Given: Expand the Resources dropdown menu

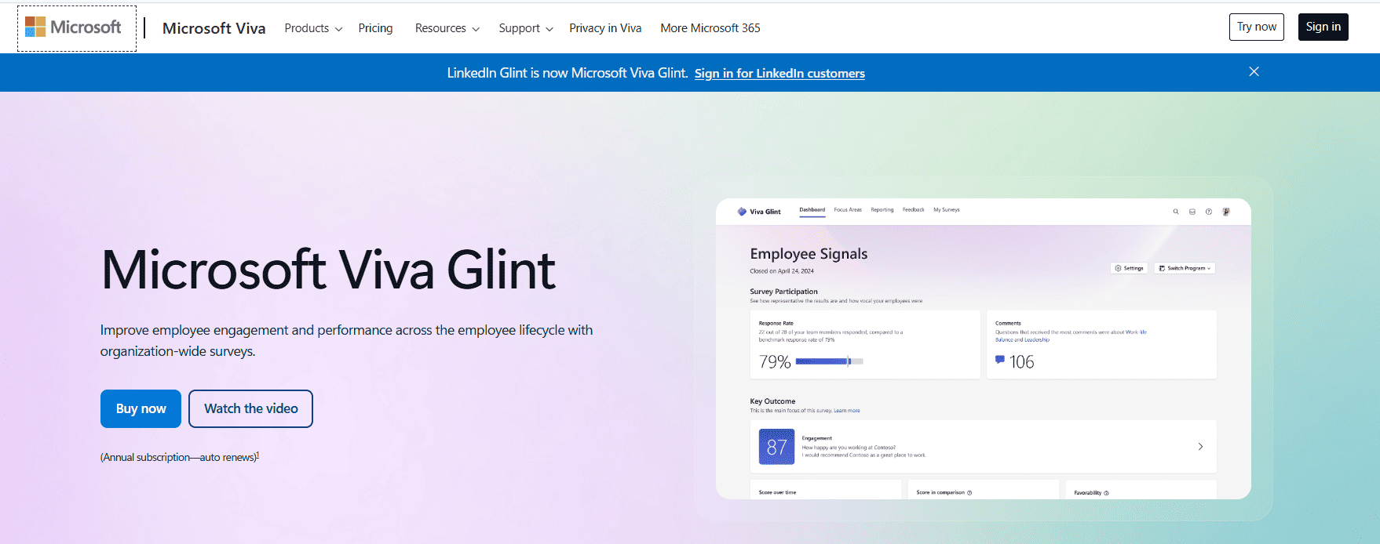Looking at the screenshot, I should tap(447, 28).
